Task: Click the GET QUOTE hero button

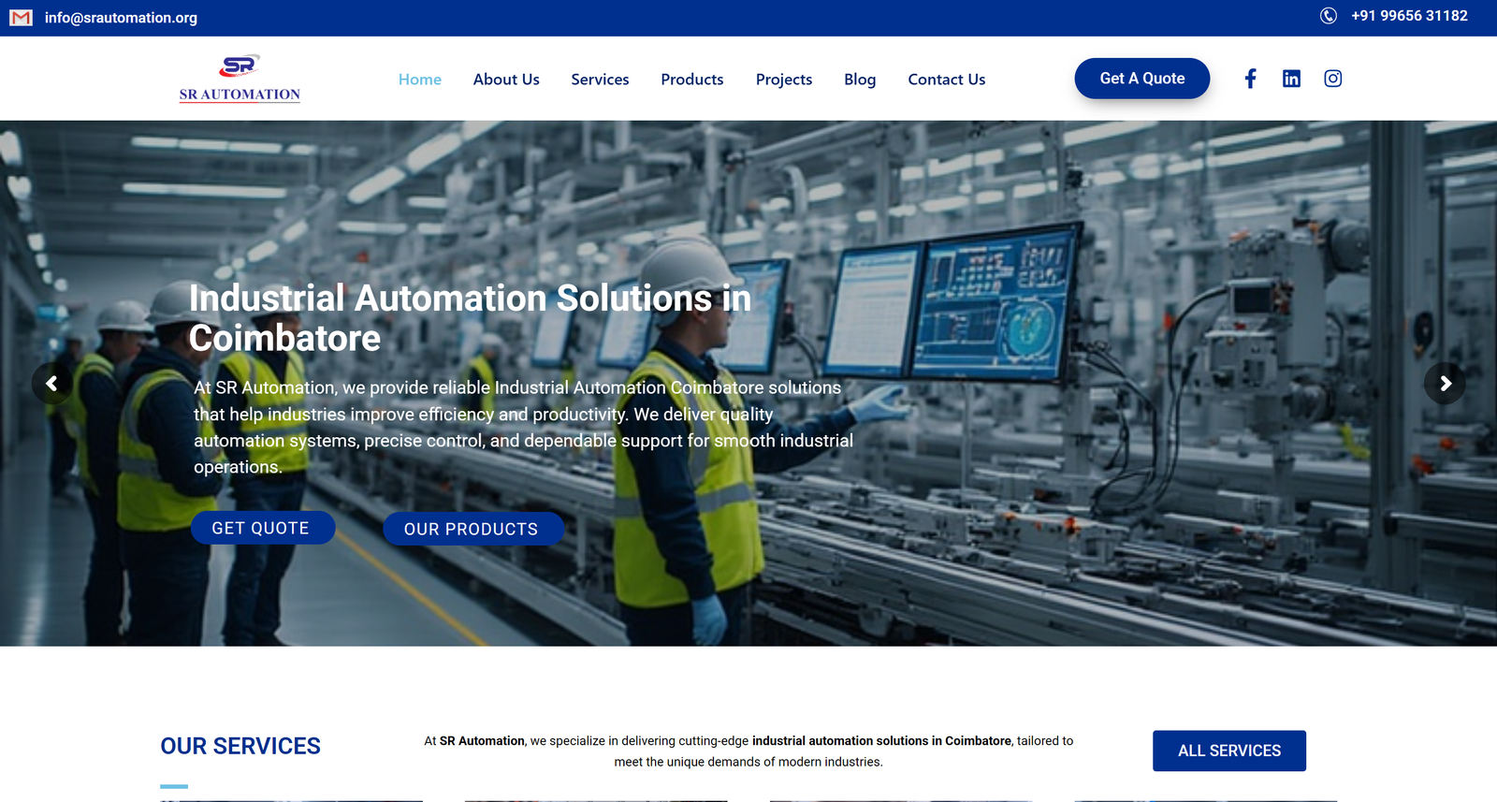Action: click(x=263, y=528)
